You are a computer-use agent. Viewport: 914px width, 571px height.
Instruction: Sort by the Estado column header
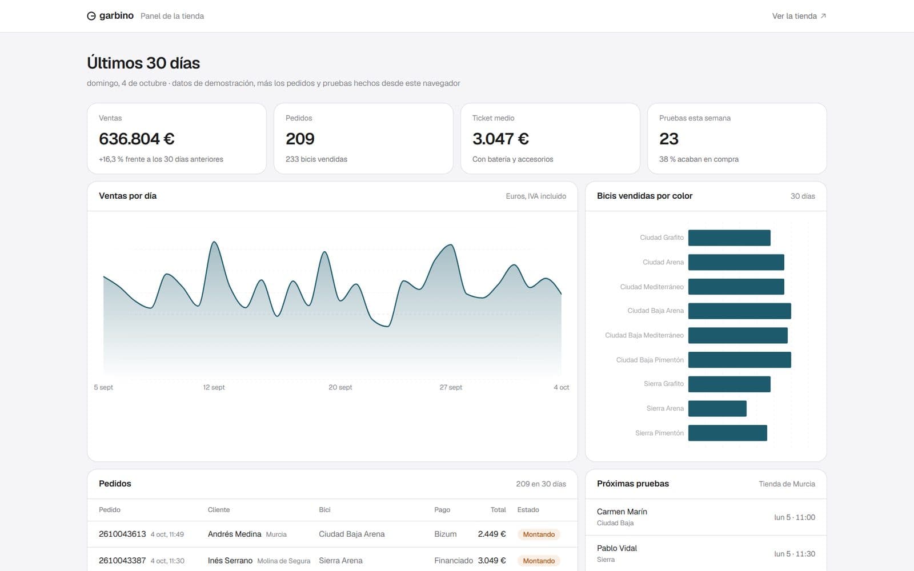(x=528, y=509)
